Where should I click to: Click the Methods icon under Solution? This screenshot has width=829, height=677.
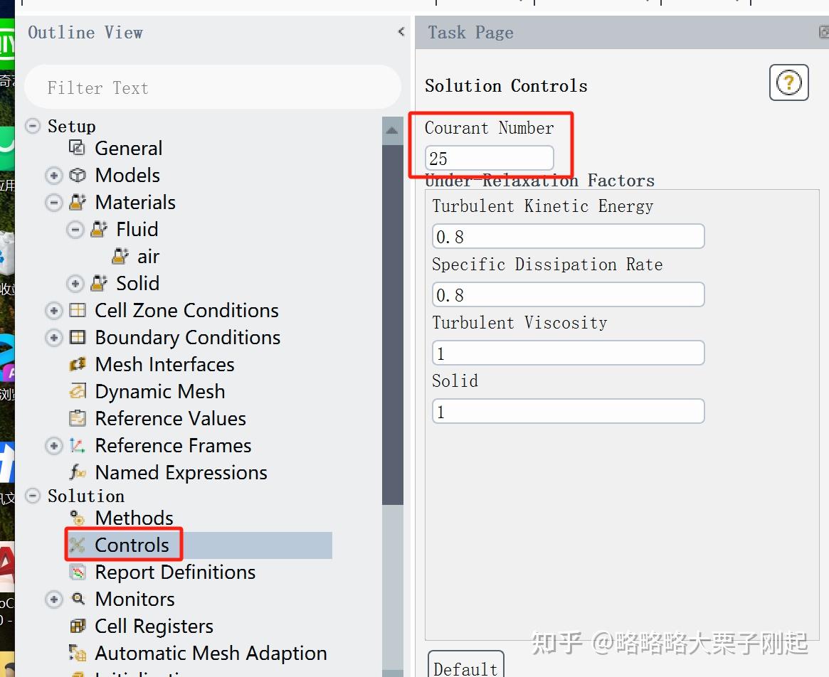tap(77, 518)
